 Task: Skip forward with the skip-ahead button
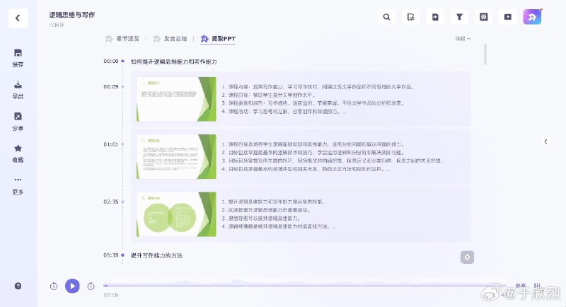click(91, 286)
